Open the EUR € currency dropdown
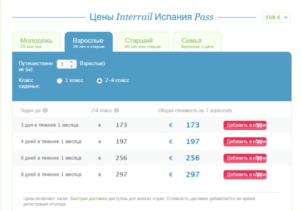301x211 pixels. (277, 18)
